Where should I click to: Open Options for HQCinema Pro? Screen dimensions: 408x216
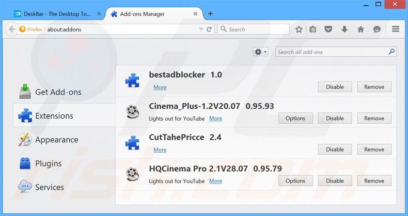click(295, 181)
